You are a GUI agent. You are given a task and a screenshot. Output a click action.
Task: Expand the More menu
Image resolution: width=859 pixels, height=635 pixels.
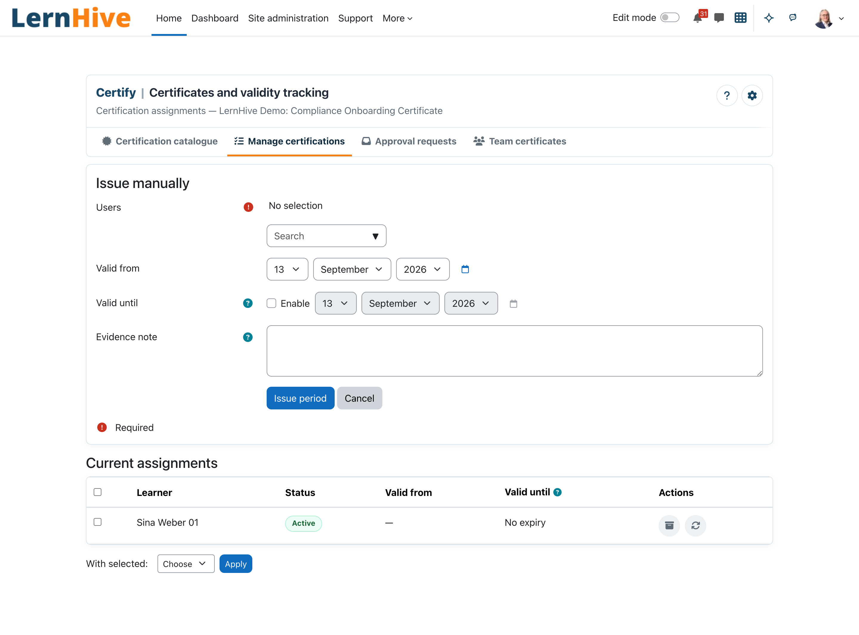pos(397,18)
